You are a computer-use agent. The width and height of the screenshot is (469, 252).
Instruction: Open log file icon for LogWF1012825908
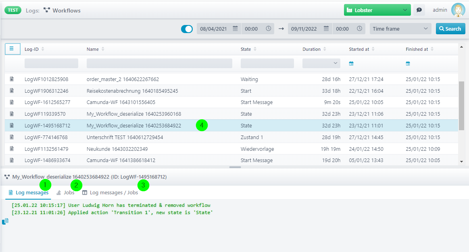point(12,79)
